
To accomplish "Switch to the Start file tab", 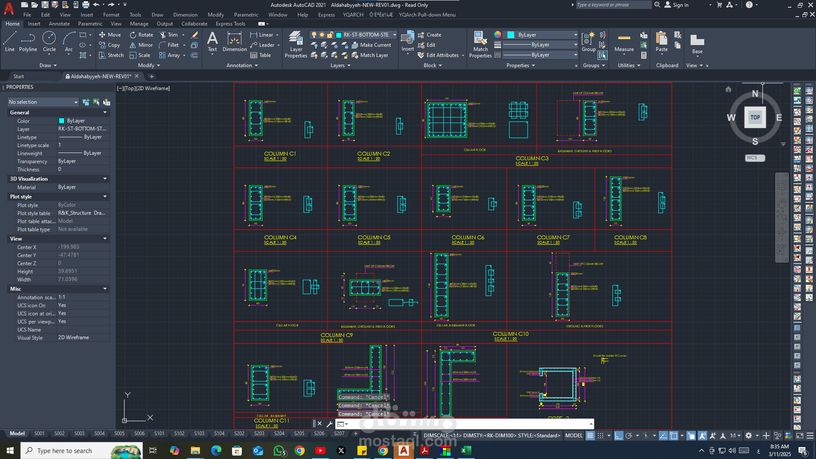I will click(19, 76).
